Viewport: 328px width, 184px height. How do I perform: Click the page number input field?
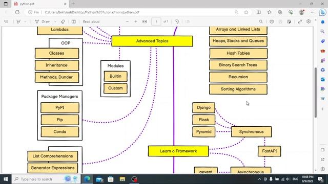(x=156, y=21)
